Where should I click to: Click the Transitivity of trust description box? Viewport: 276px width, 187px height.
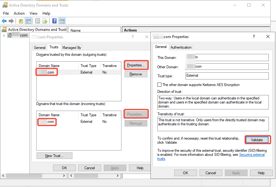coord(213,124)
